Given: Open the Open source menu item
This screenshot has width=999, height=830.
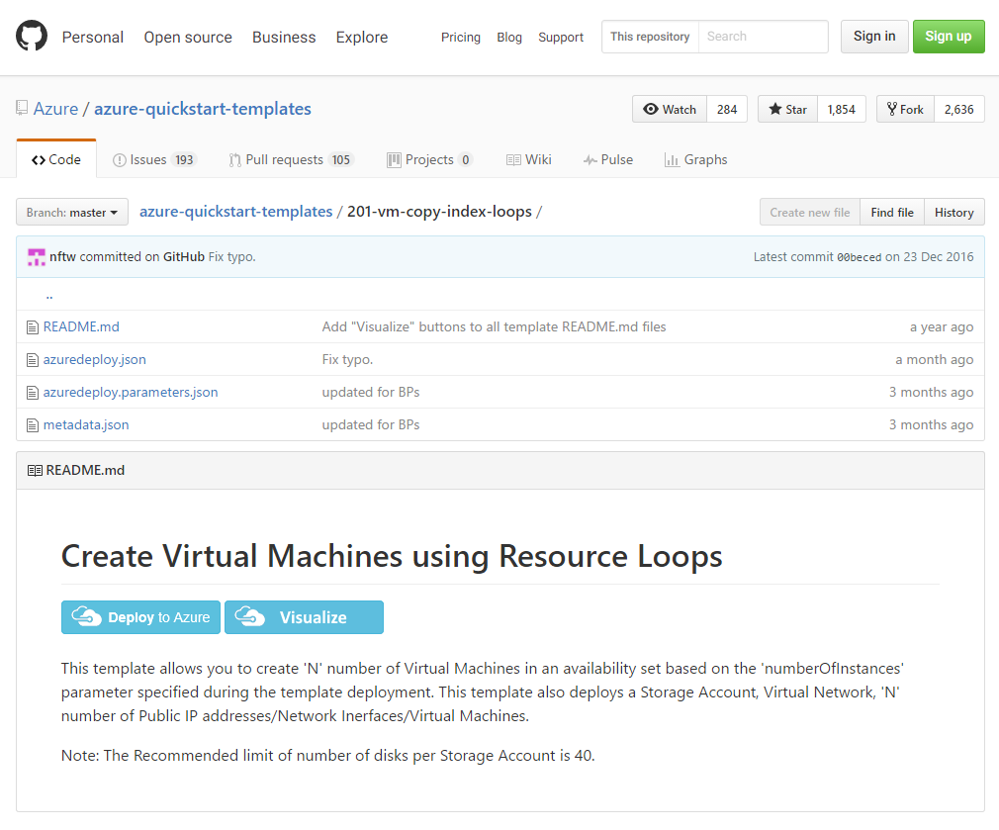Looking at the screenshot, I should (x=188, y=37).
